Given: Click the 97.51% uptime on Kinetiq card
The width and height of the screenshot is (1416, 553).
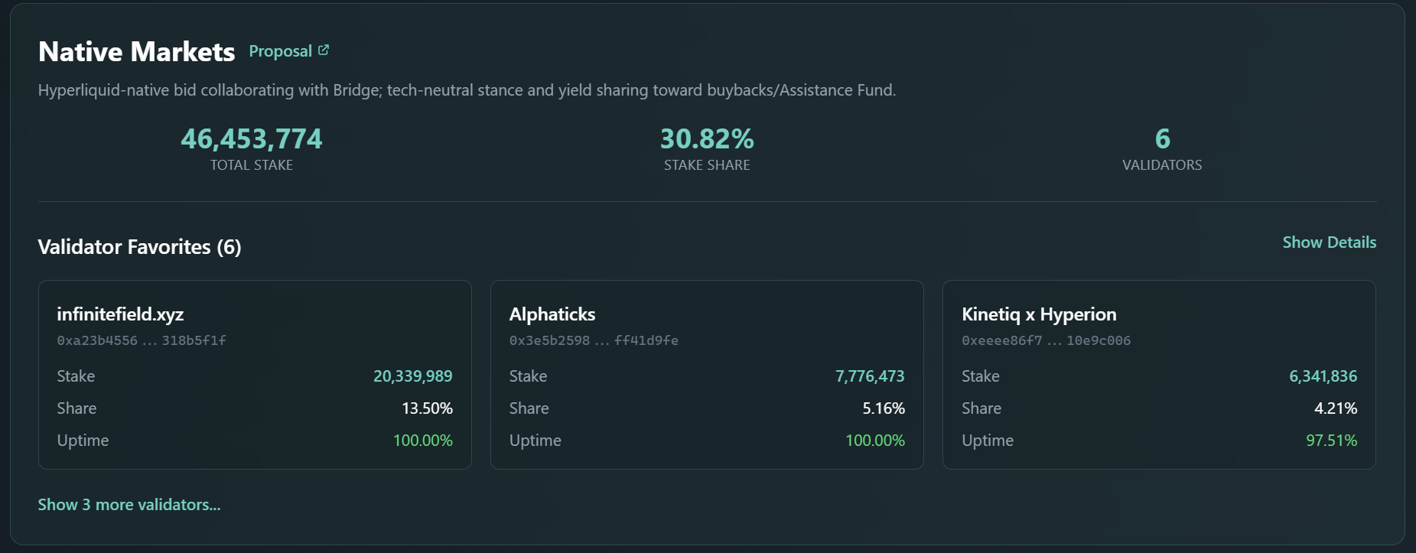Looking at the screenshot, I should pos(1333,440).
